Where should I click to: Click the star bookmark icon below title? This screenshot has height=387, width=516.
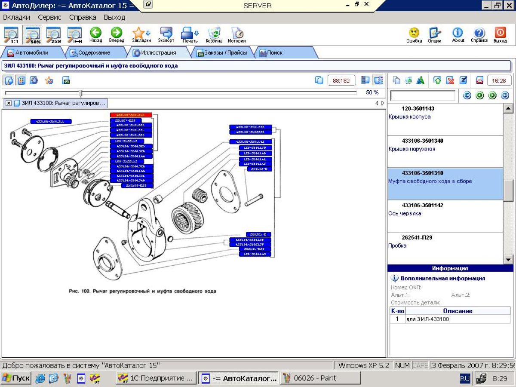pyautogui.click(x=49, y=80)
